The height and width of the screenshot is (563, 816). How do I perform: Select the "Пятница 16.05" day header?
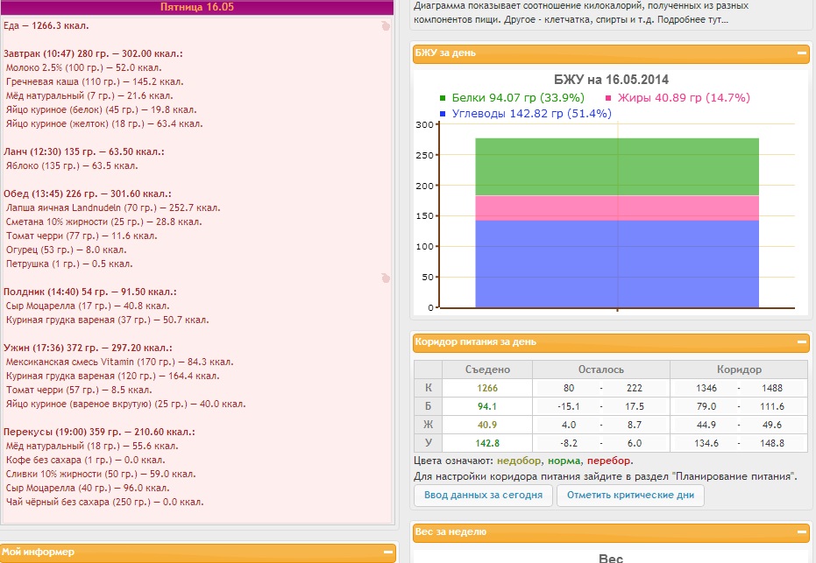pos(196,7)
